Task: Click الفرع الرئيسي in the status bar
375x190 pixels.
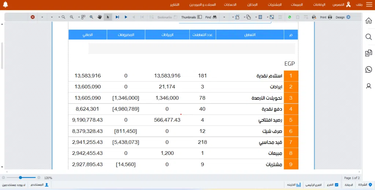Action: (x=313, y=185)
